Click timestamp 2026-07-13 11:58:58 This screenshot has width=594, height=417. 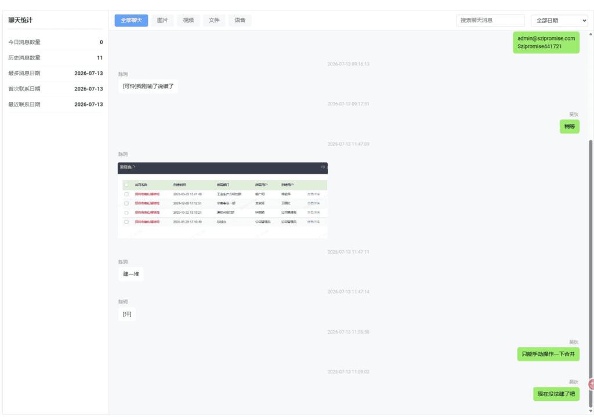[x=348, y=332]
